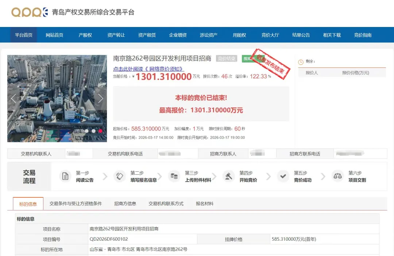Click the clock icon beside 剩余

[301, 62]
